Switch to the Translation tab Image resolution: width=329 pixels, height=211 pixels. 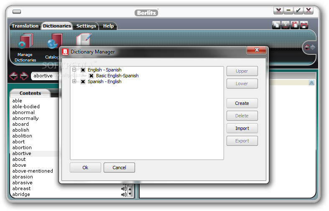25,26
